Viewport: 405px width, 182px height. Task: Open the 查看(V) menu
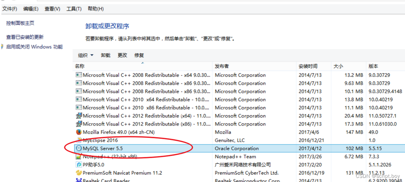[x=52, y=9]
